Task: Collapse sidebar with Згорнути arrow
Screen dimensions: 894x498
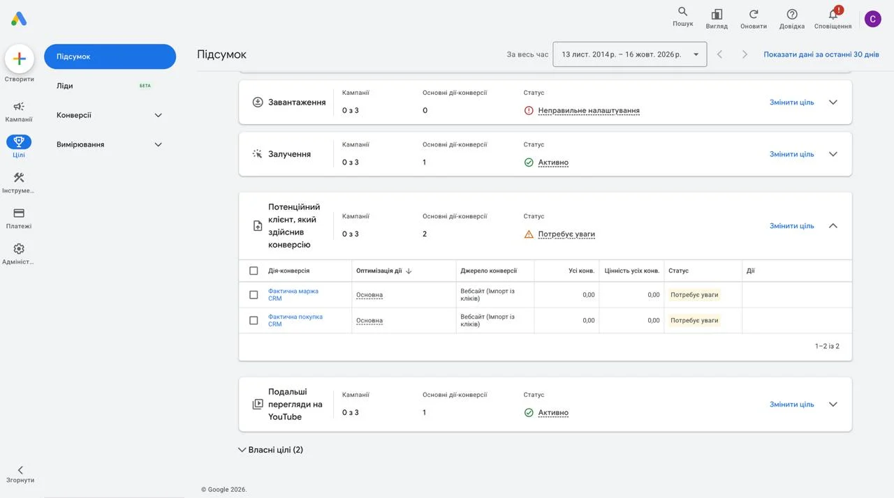Action: (20, 470)
